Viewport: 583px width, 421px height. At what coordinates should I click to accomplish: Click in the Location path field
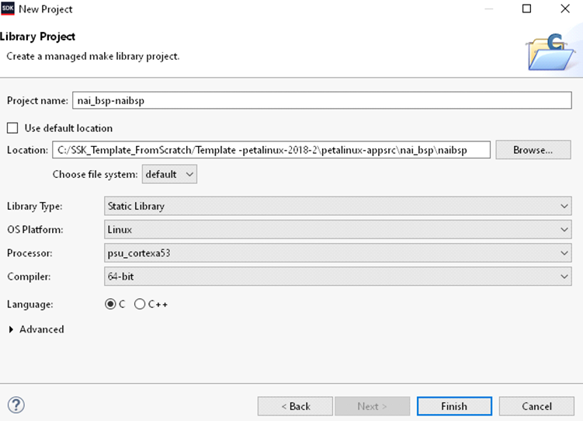click(271, 150)
